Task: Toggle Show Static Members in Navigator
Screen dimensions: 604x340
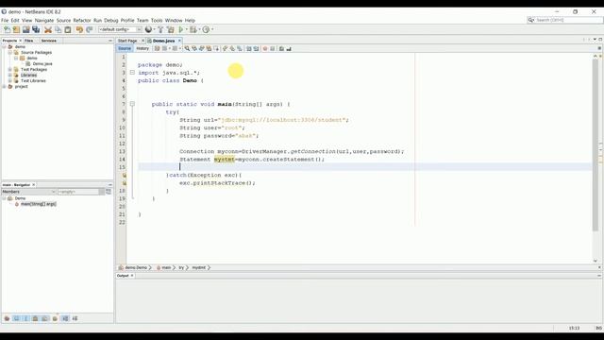Action: click(25, 318)
